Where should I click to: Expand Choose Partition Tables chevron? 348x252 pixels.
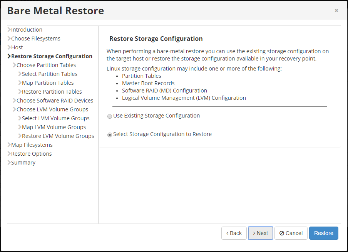(x=15, y=65)
